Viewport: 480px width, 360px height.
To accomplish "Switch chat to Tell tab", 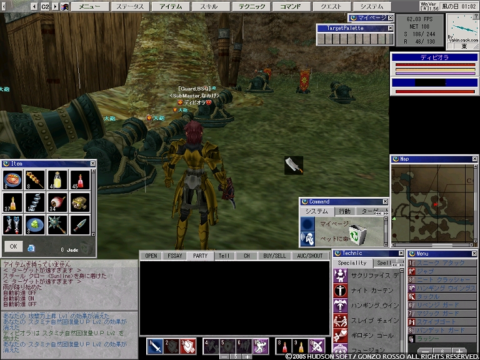I will (224, 256).
